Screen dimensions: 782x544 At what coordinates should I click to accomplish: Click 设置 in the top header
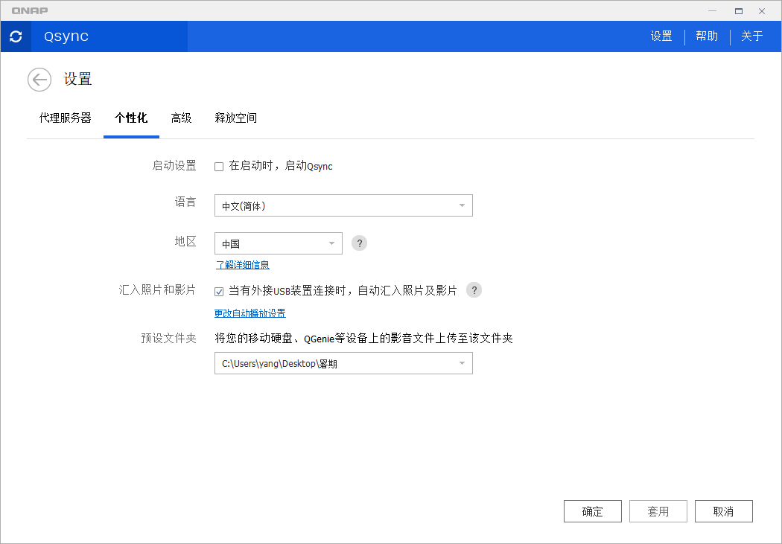pyautogui.click(x=661, y=36)
